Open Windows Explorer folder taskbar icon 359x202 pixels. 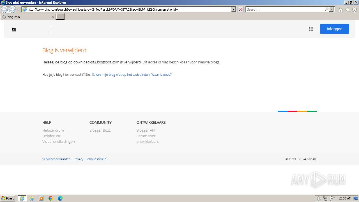pos(32,198)
